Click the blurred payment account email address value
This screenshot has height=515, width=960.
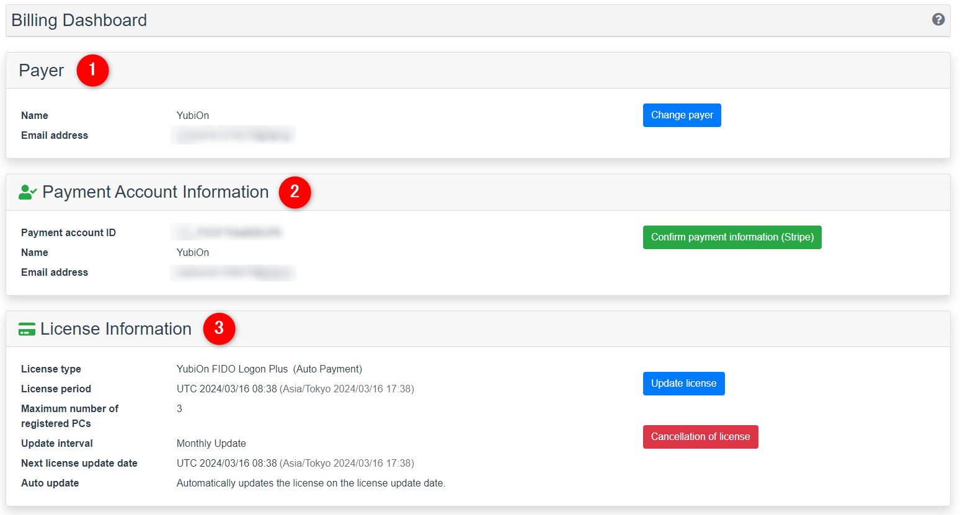point(233,272)
